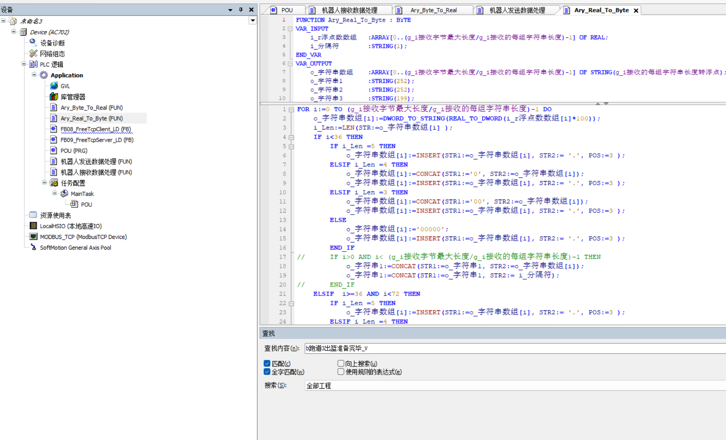Image resolution: width=726 pixels, height=440 pixels.
Task: Click the 资源使用表 table icon
Action: (x=33, y=215)
